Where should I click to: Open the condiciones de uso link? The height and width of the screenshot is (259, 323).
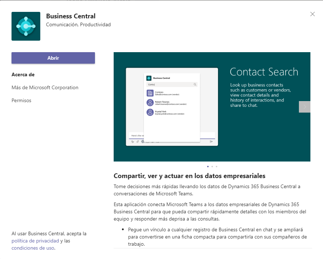coord(33,248)
